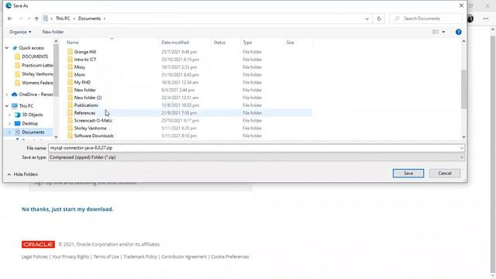Viewport: 496px width, 279px height.
Task: Click This PC in address breadcrumb
Action: click(63, 19)
